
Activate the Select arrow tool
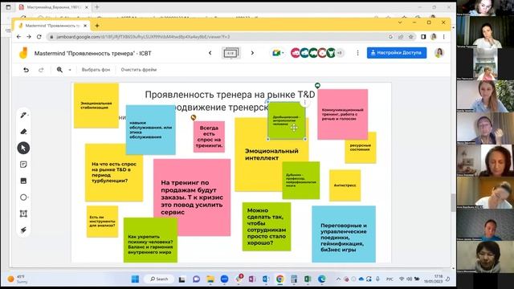(23, 148)
